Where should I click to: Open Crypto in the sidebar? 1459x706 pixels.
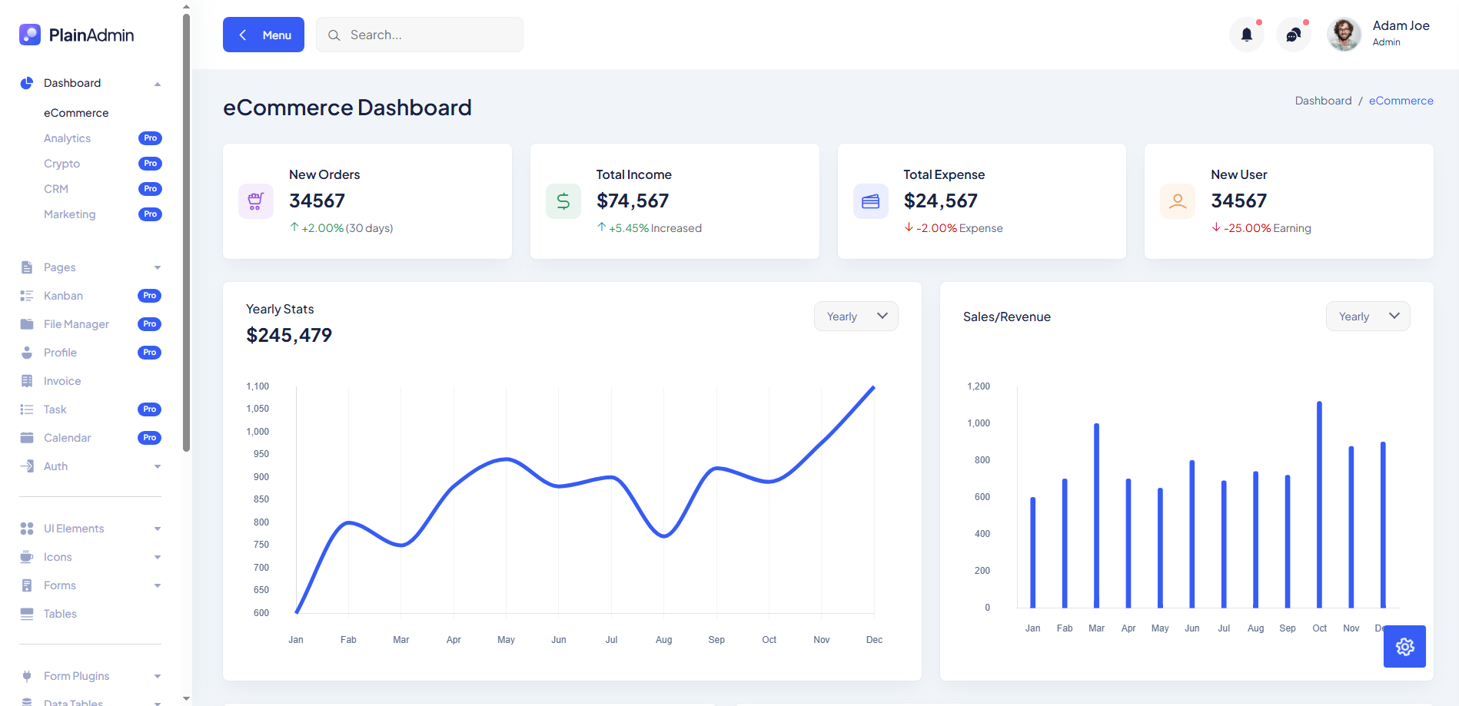coord(61,164)
